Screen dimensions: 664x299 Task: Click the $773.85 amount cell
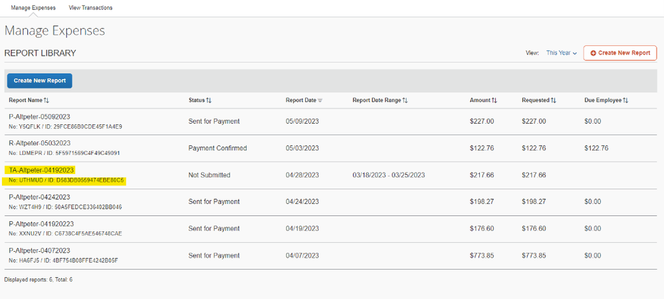(x=482, y=256)
